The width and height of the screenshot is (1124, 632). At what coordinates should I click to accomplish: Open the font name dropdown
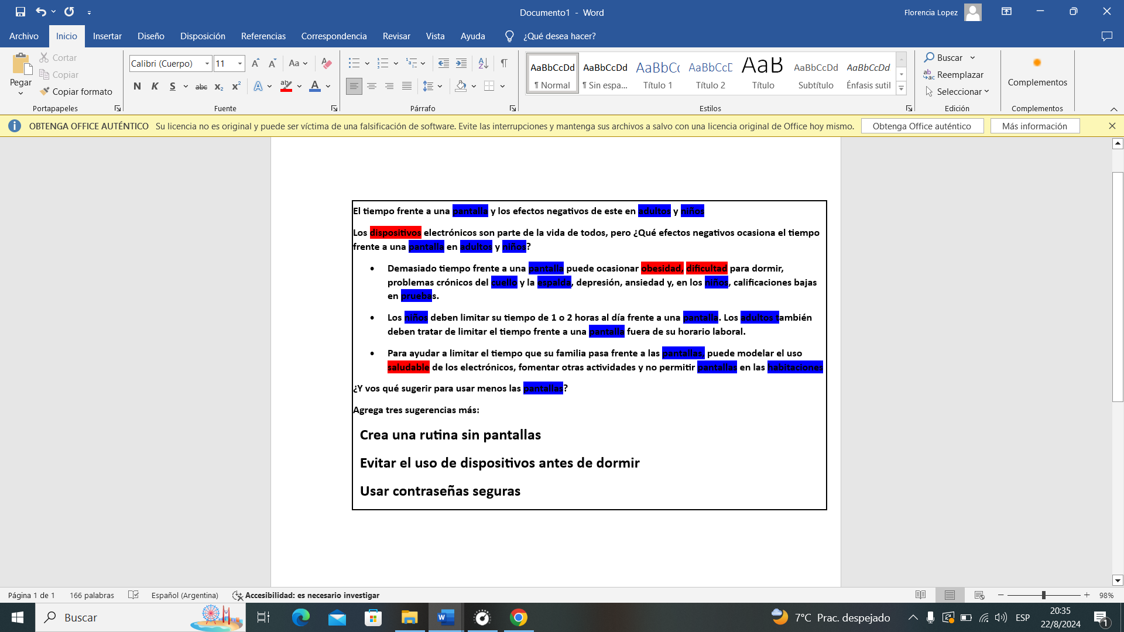pos(207,63)
